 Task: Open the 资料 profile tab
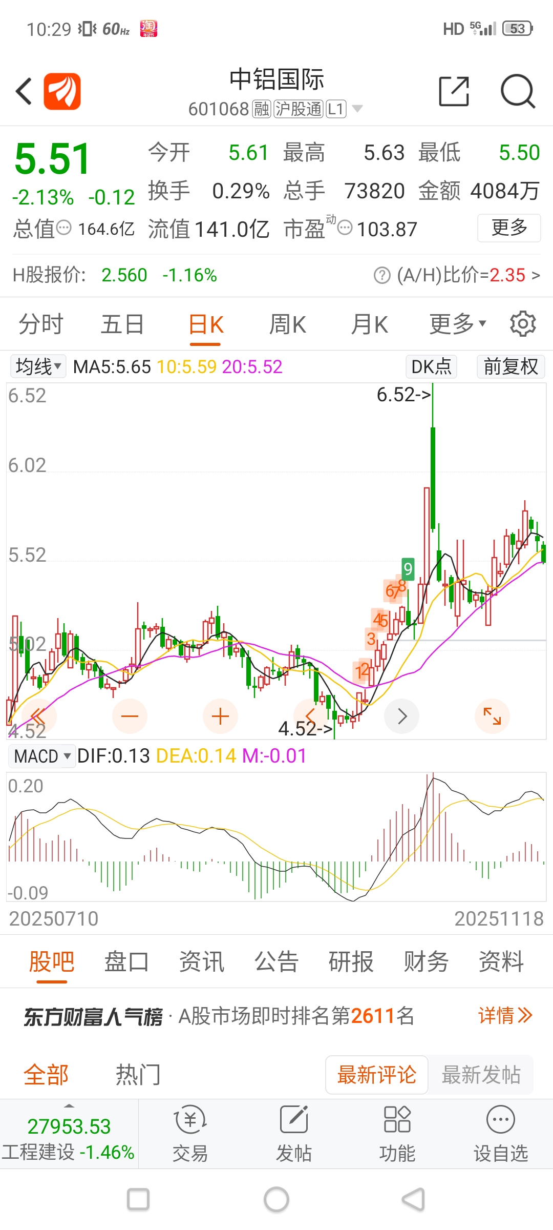point(501,961)
